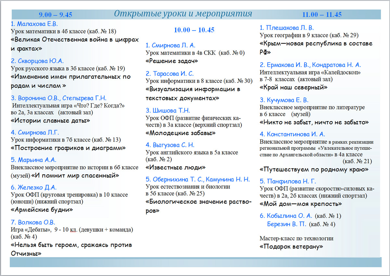Click the topic «Крым—новая республика в составе РФ»

pyautogui.click(x=316, y=48)
